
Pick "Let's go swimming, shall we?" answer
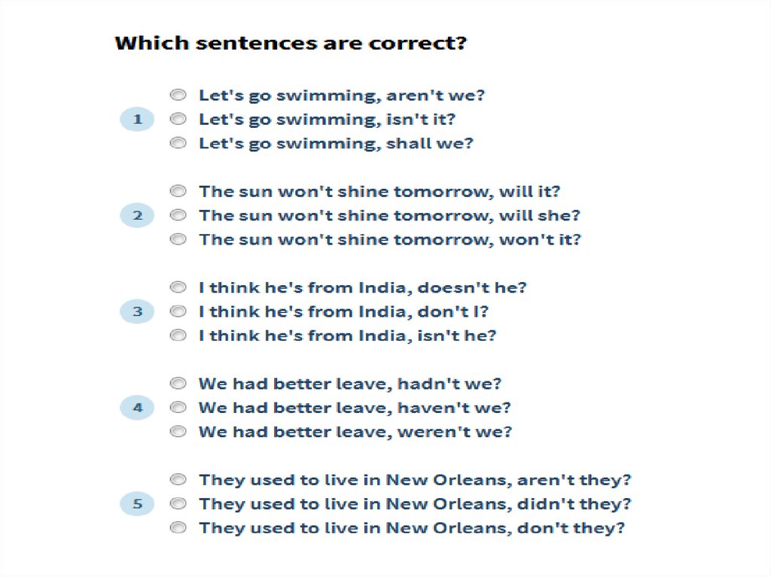click(x=178, y=143)
